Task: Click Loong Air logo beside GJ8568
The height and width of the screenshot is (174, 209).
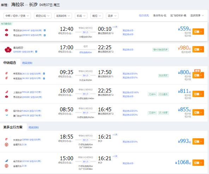Action: pyautogui.click(x=6, y=139)
